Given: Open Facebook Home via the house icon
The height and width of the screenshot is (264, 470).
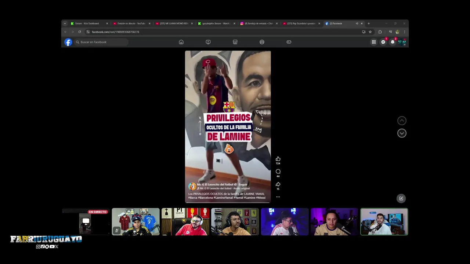Looking at the screenshot, I should [x=181, y=42].
